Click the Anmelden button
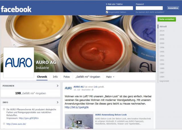 (173, 8)
